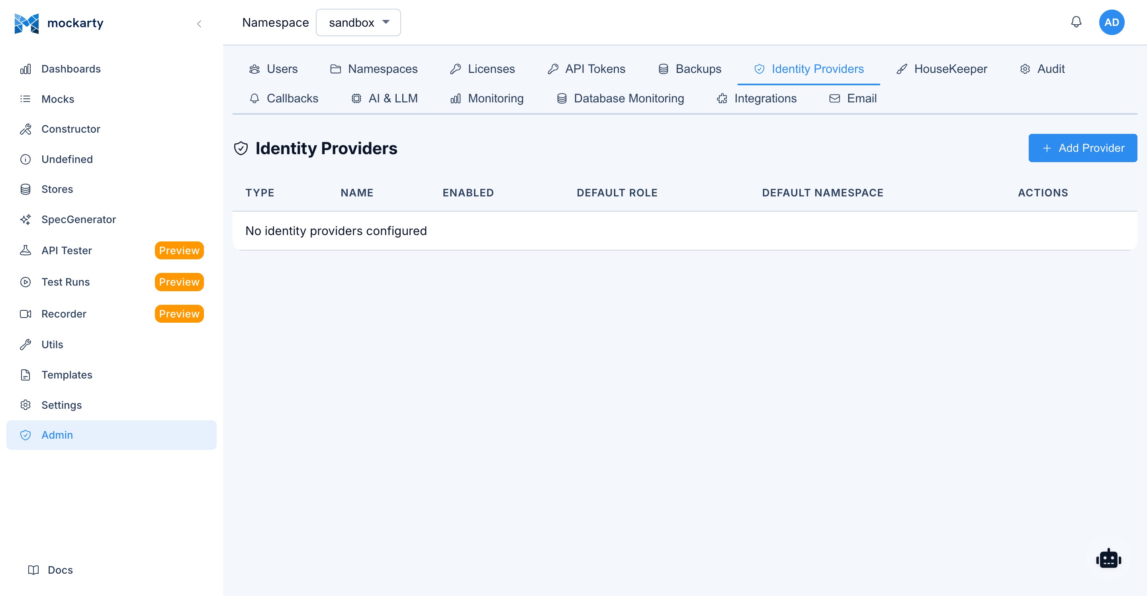Screen dimensions: 1147x596
Task: Click the API Tester flask icon
Action: coord(25,250)
